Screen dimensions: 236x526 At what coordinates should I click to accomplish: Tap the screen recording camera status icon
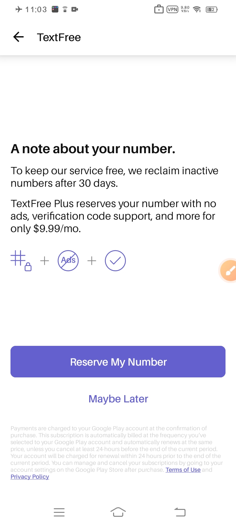[x=75, y=10]
